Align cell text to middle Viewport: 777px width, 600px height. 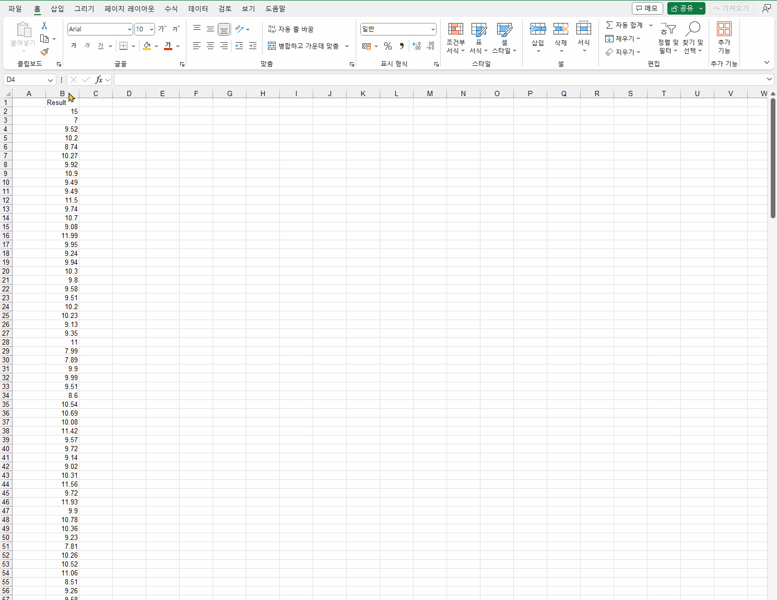(x=210, y=29)
